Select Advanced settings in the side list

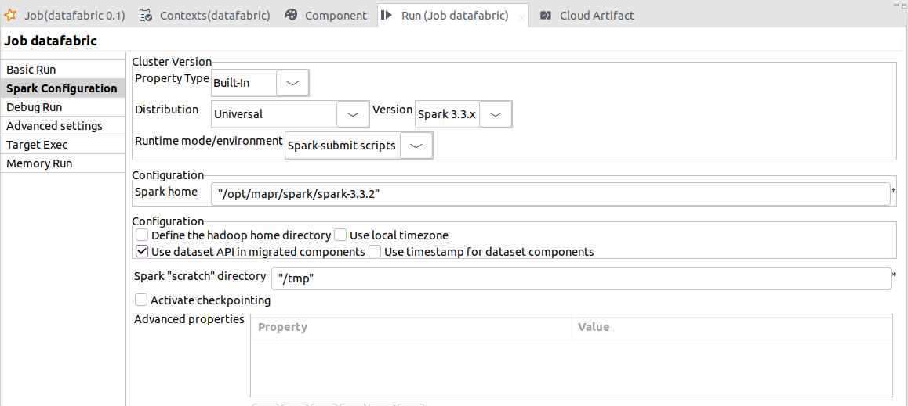[54, 126]
